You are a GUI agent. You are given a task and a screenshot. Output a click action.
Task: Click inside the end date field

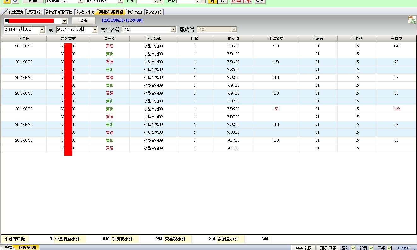[74, 30]
